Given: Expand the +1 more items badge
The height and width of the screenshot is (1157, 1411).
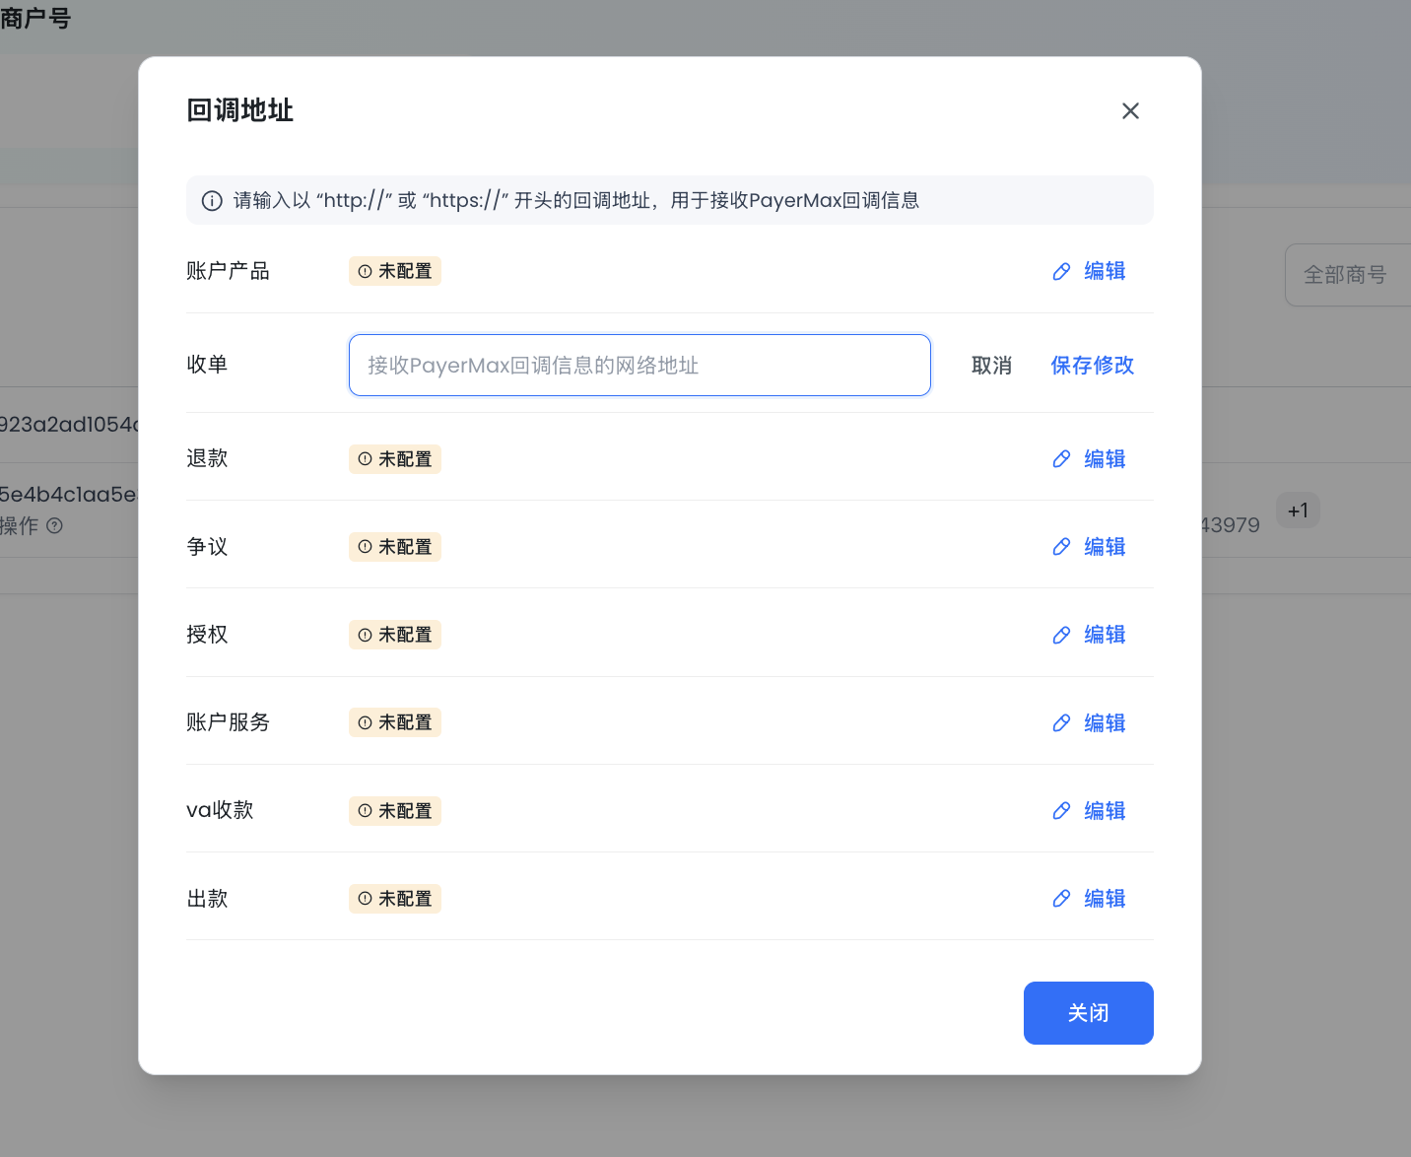Looking at the screenshot, I should (x=1298, y=510).
